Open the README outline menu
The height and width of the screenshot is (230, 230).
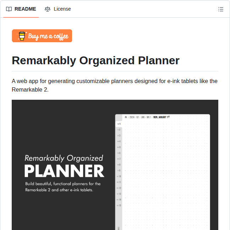(x=221, y=9)
